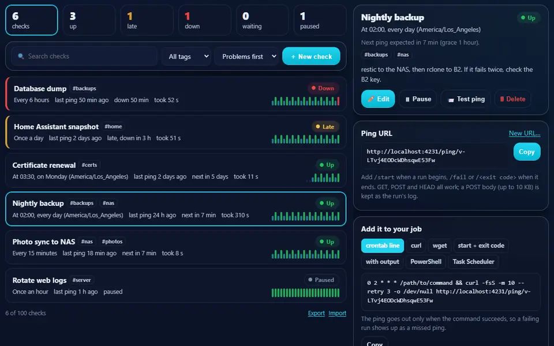Select the crontab line tab
The image size is (554, 346).
click(382, 246)
